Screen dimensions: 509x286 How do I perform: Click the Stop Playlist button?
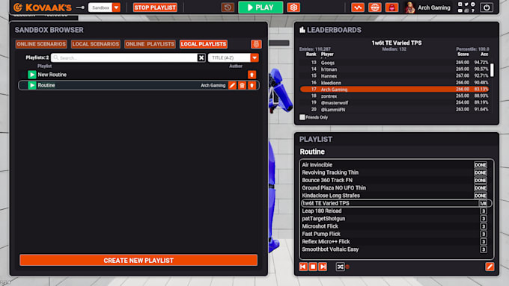[x=155, y=7]
